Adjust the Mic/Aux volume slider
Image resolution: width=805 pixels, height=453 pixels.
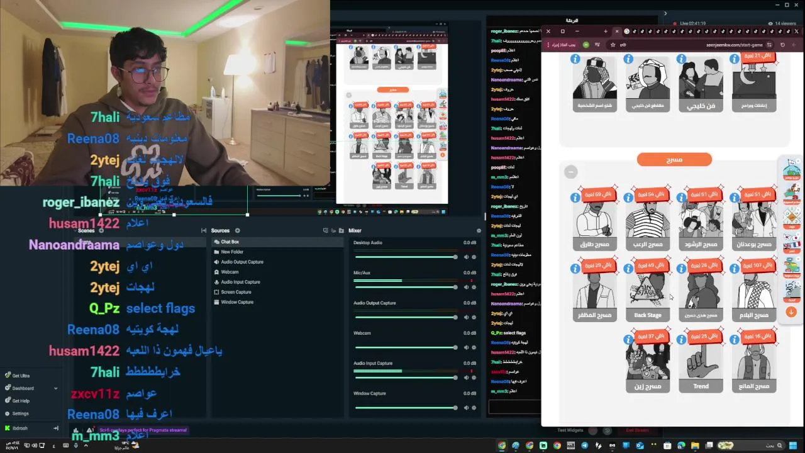[x=406, y=287]
